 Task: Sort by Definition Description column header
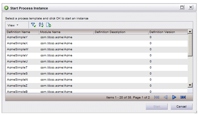pyautogui.click(x=121, y=32)
